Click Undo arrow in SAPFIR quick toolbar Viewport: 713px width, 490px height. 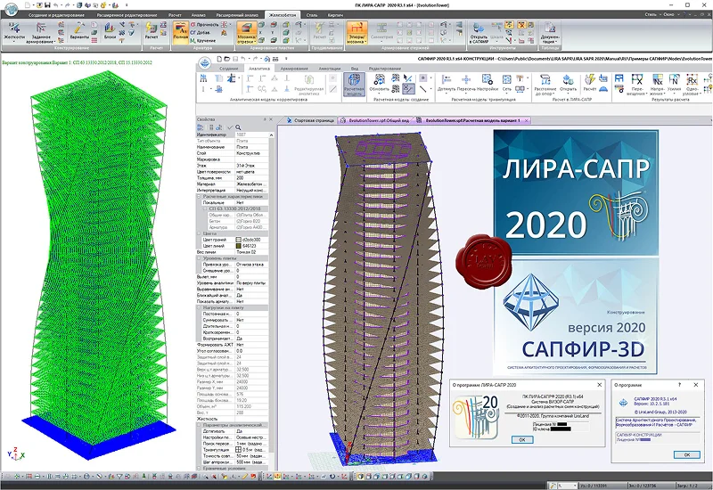point(243,59)
